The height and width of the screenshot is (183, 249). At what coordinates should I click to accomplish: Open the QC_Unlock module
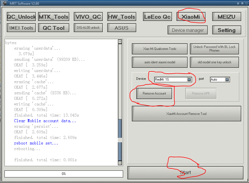point(21,17)
